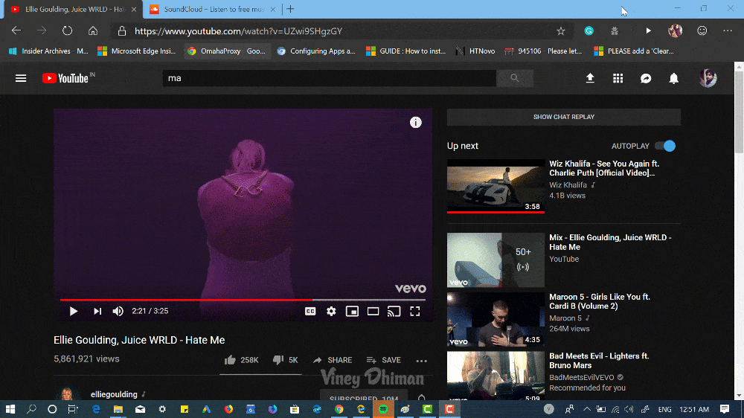Upload a video icon
Screen dimensions: 744x418
pos(590,78)
